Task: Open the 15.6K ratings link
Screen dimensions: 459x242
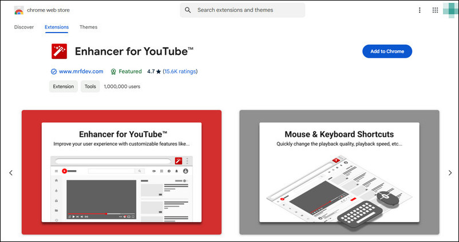Action: point(180,71)
